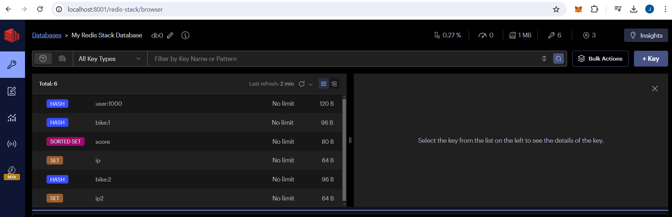Select the score sorted set key
672x217 pixels.
click(187, 142)
